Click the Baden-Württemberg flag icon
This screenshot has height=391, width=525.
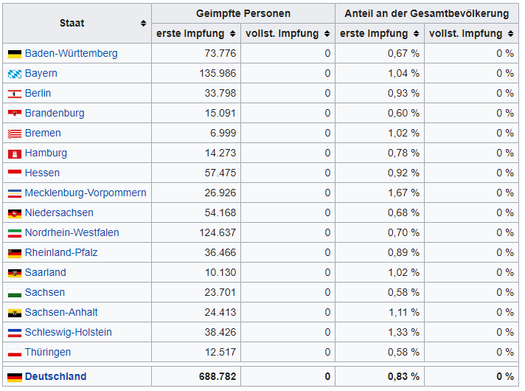pos(15,54)
